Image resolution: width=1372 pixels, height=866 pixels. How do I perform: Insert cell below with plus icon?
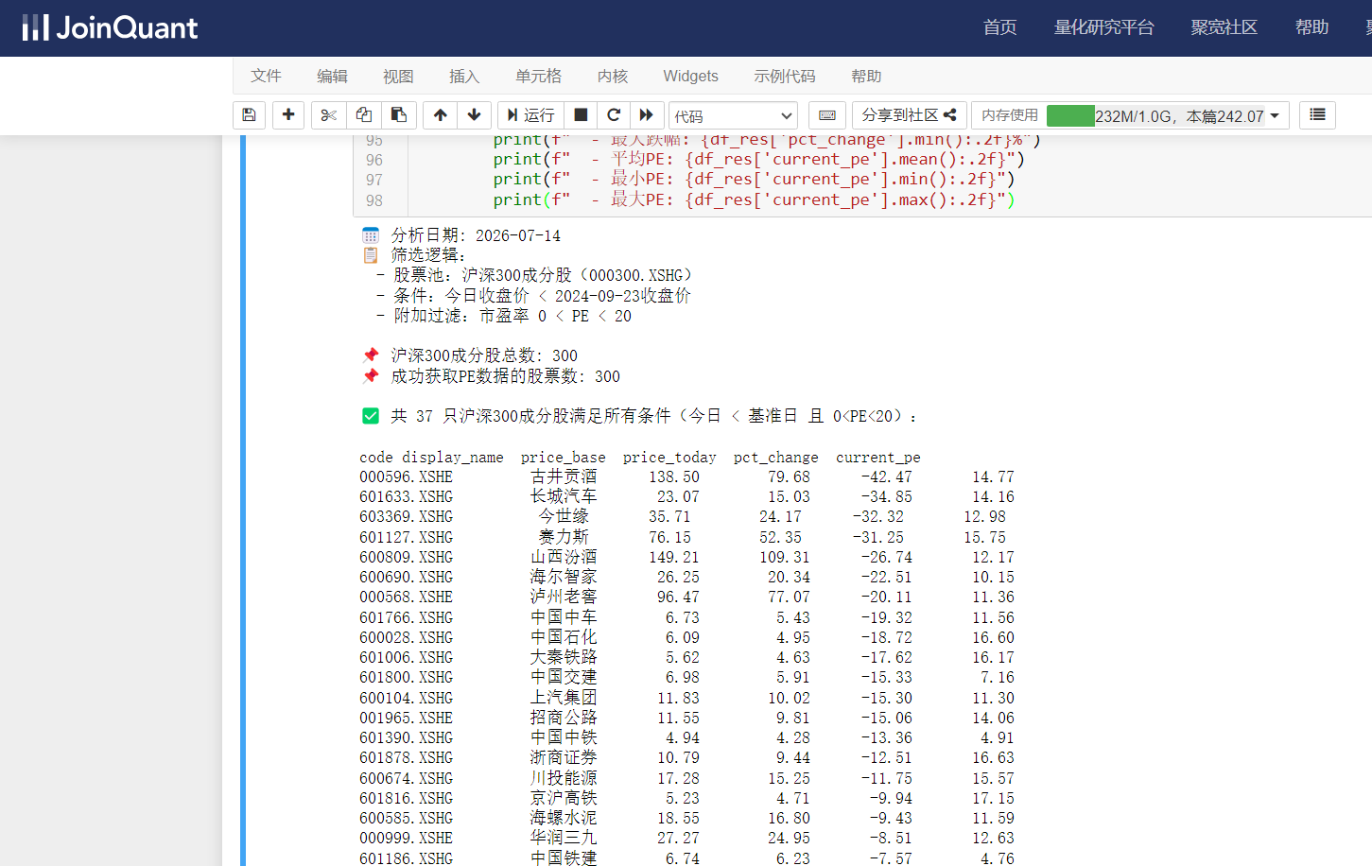pyautogui.click(x=288, y=114)
